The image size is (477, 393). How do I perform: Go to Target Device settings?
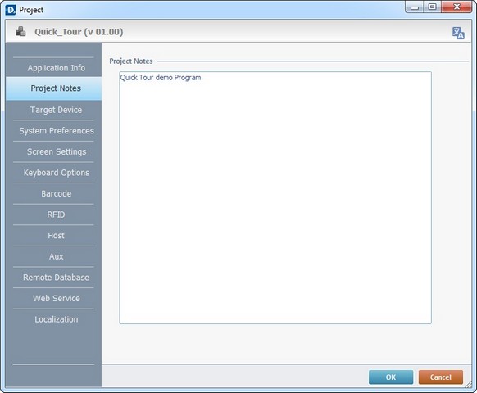(x=56, y=110)
